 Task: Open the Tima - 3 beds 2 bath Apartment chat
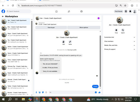[15, 61]
